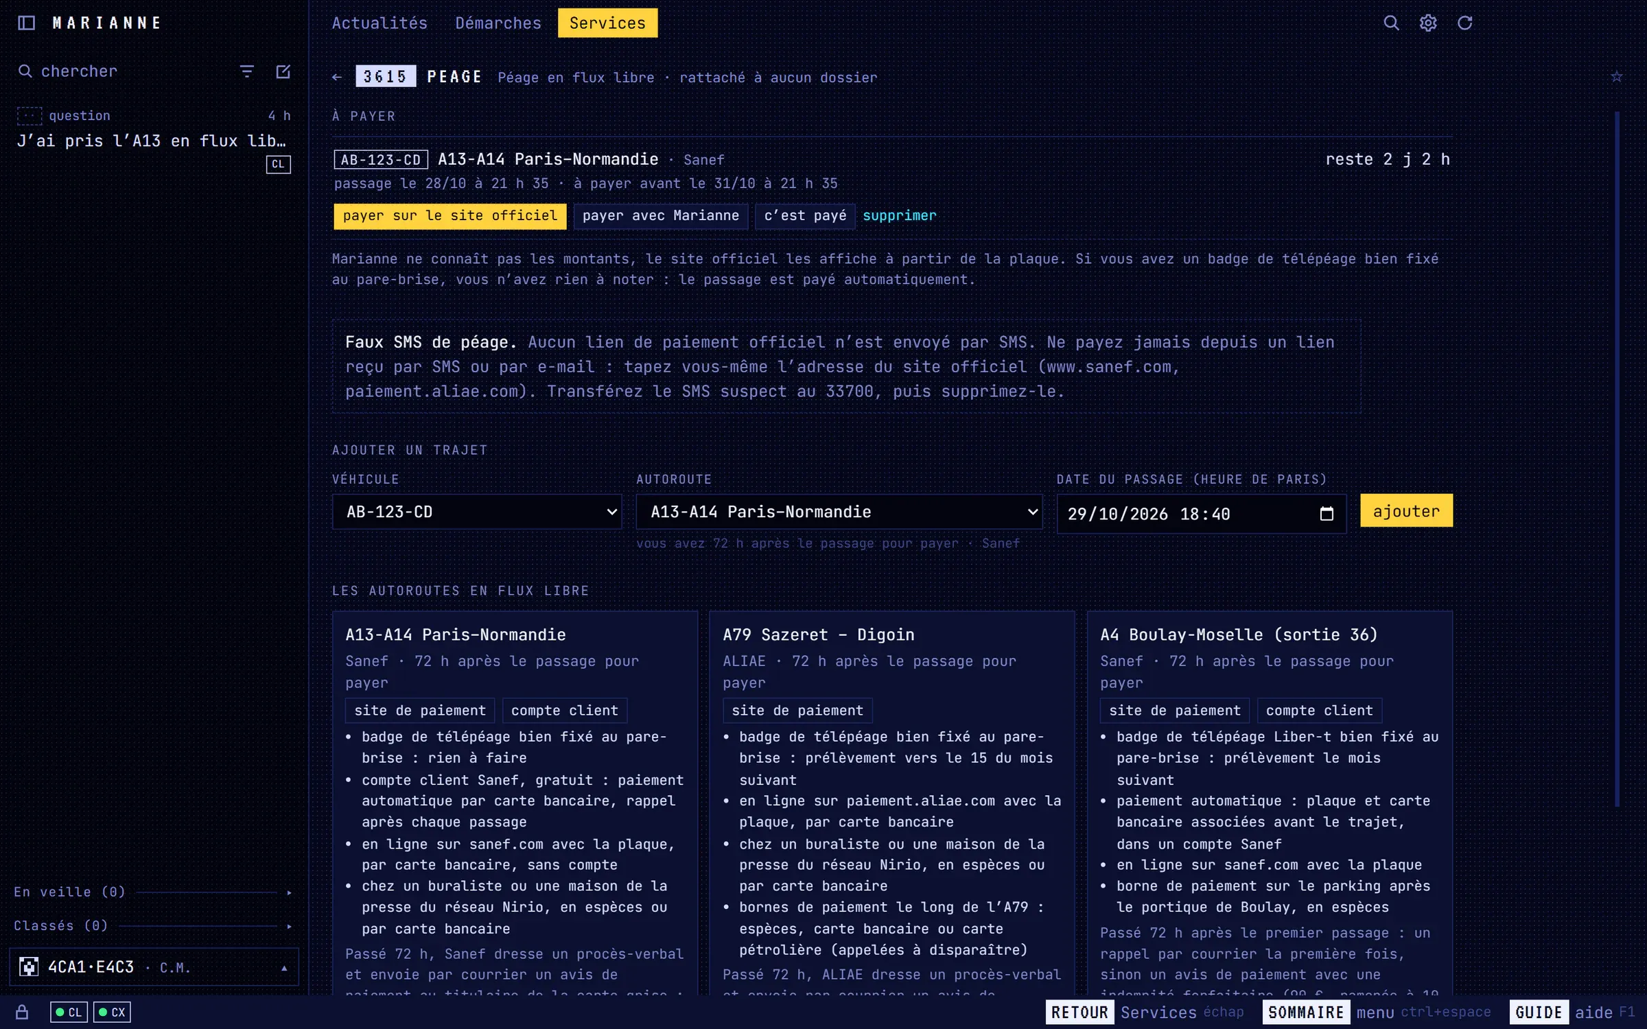Click the refresh icon in header
This screenshot has height=1029, width=1647.
[x=1464, y=23]
